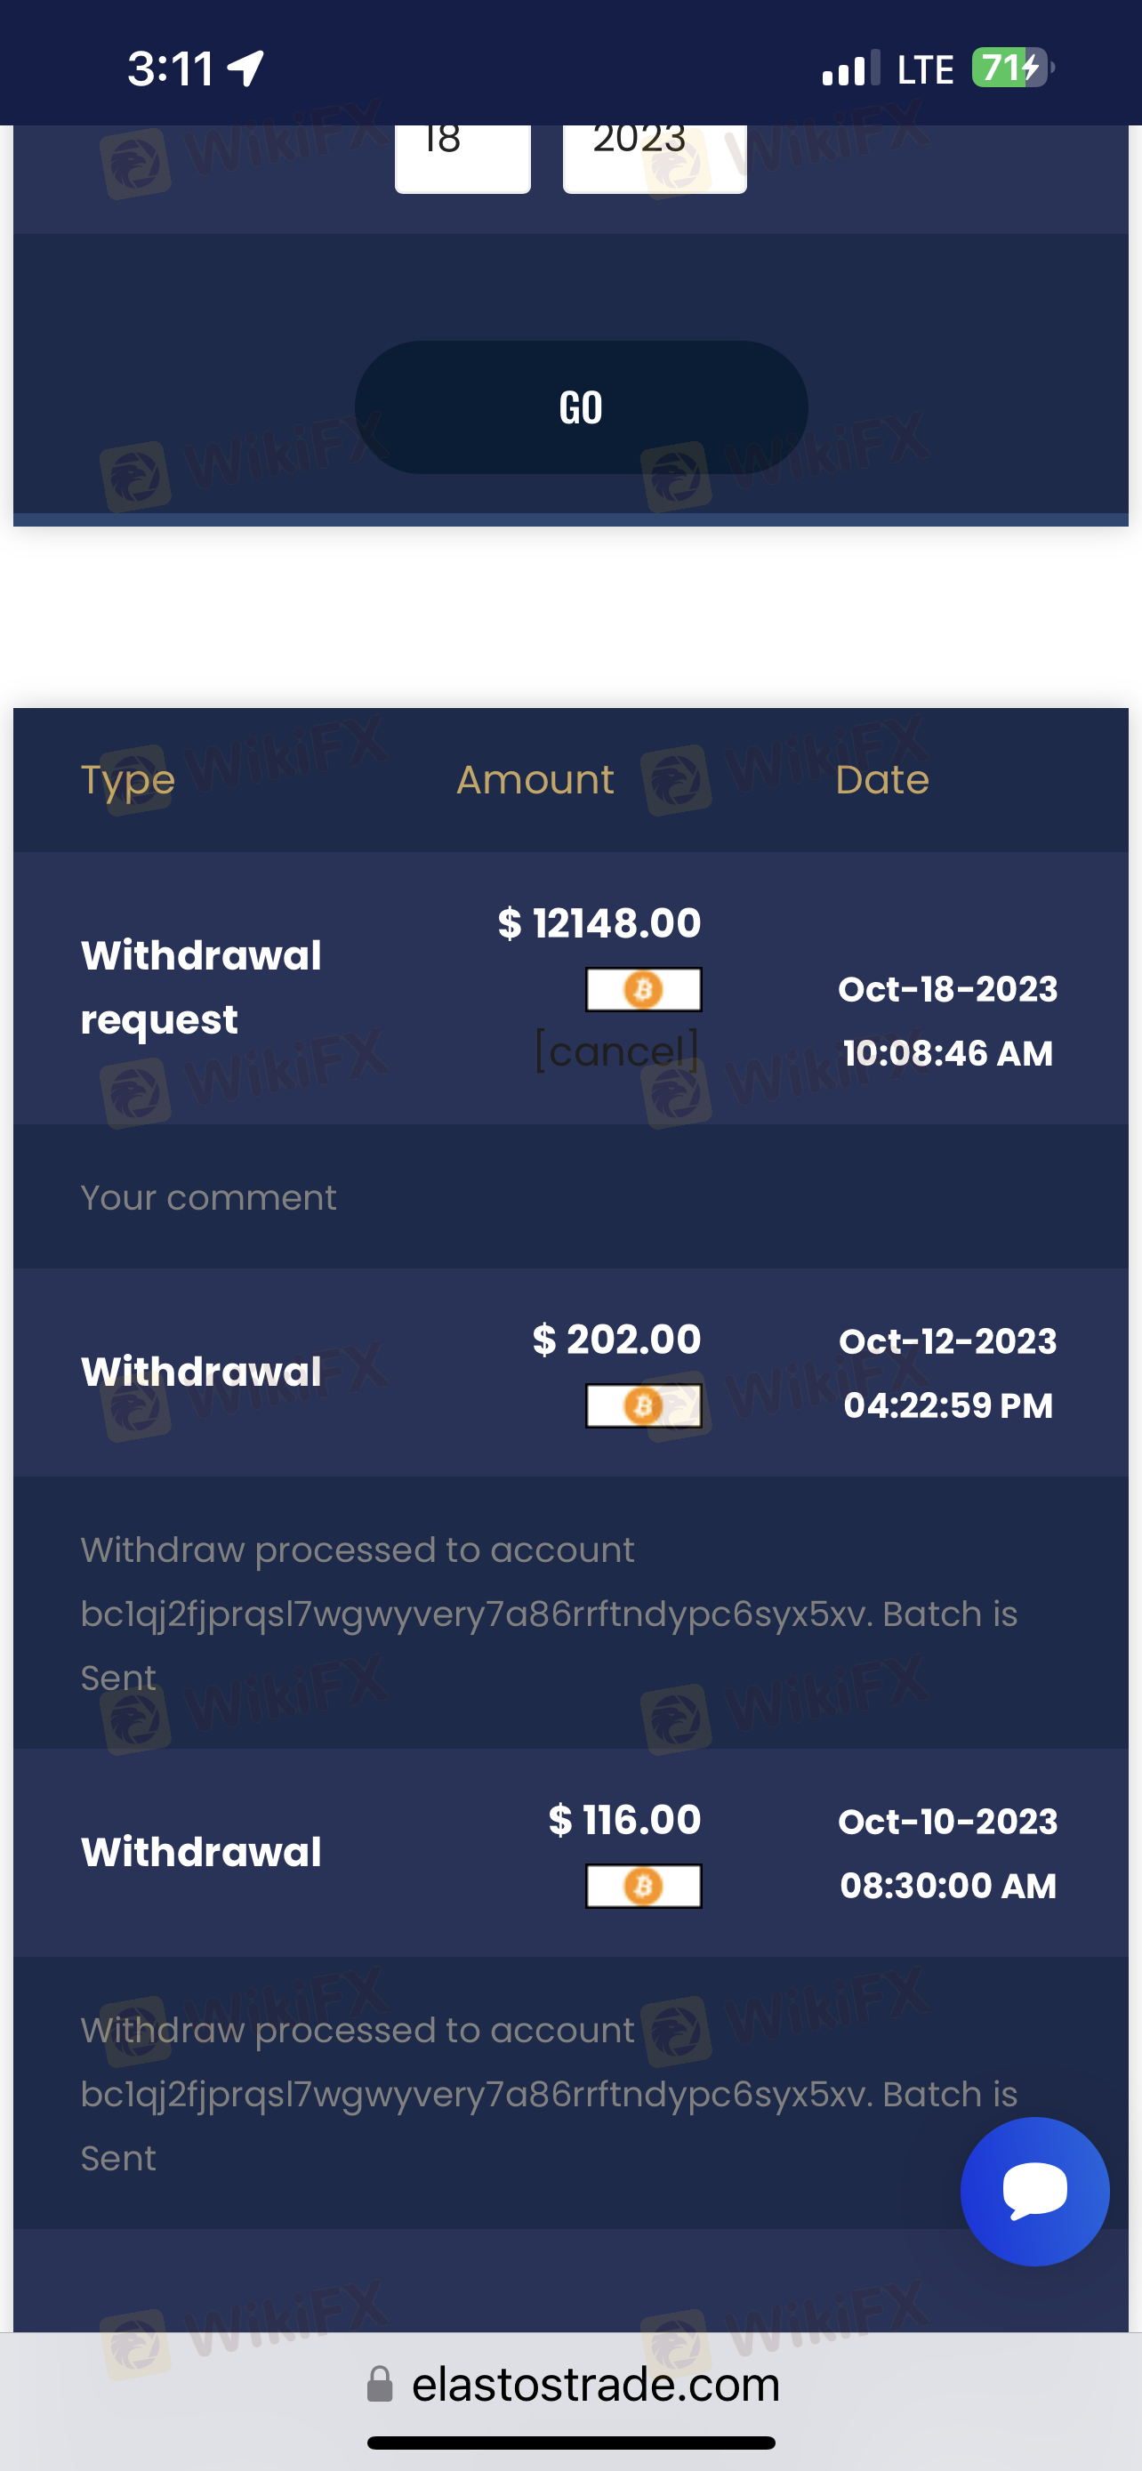Select the Amount column header
The image size is (1142, 2471).
click(x=535, y=780)
